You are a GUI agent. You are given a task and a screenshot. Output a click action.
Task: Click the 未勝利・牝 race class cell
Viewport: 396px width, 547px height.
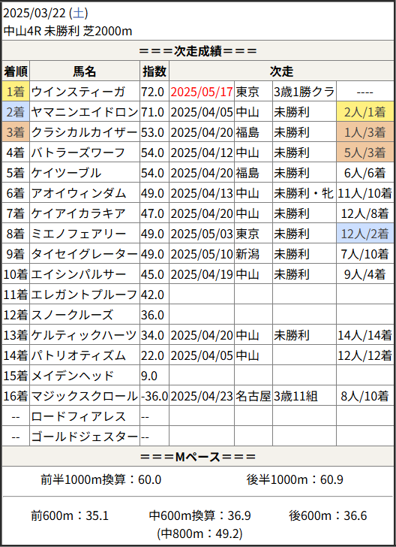click(304, 193)
